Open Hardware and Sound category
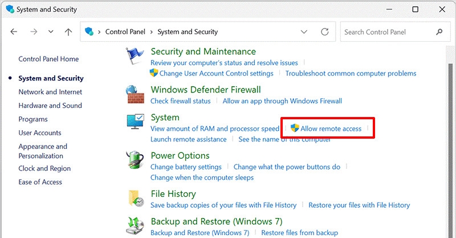The height and width of the screenshot is (238, 456). (50, 106)
